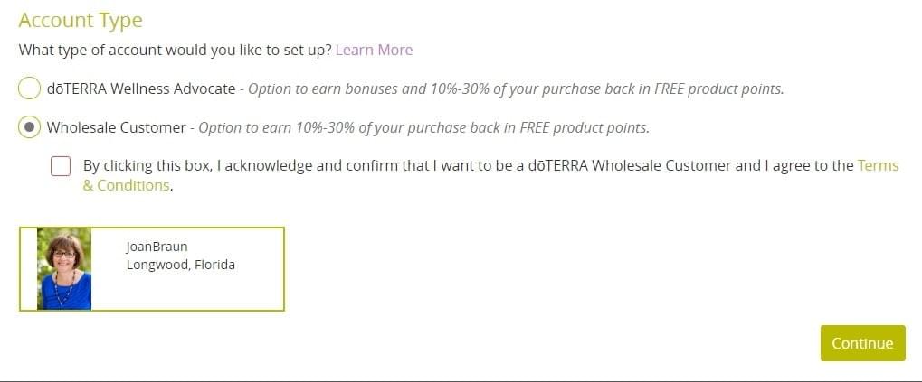Screen dimensions: 922x382
Task: Select the dōTERRA Wellness Advocate radio button
Action: click(29, 89)
